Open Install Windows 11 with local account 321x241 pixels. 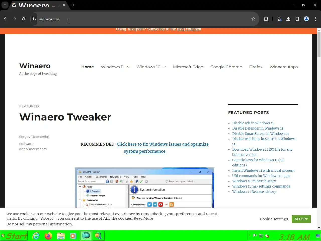pos(263,170)
